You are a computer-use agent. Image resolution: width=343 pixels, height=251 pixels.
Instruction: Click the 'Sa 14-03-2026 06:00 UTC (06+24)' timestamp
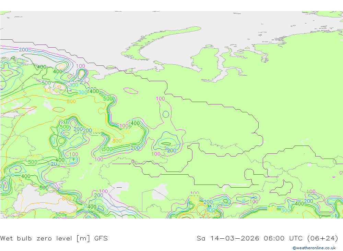click(267, 238)
